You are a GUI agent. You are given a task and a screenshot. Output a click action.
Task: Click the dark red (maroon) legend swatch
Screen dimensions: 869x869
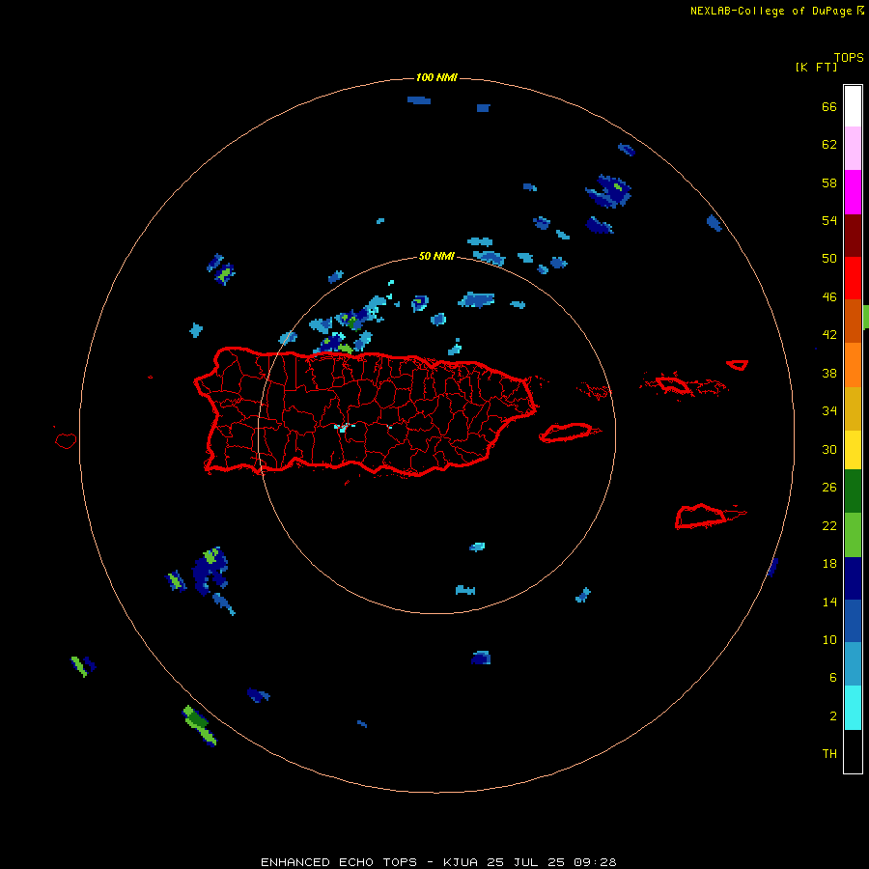click(x=853, y=235)
